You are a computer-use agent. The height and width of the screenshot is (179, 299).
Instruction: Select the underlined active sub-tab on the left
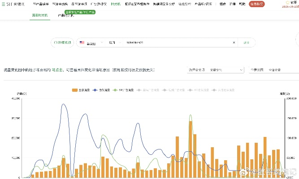(x=39, y=15)
